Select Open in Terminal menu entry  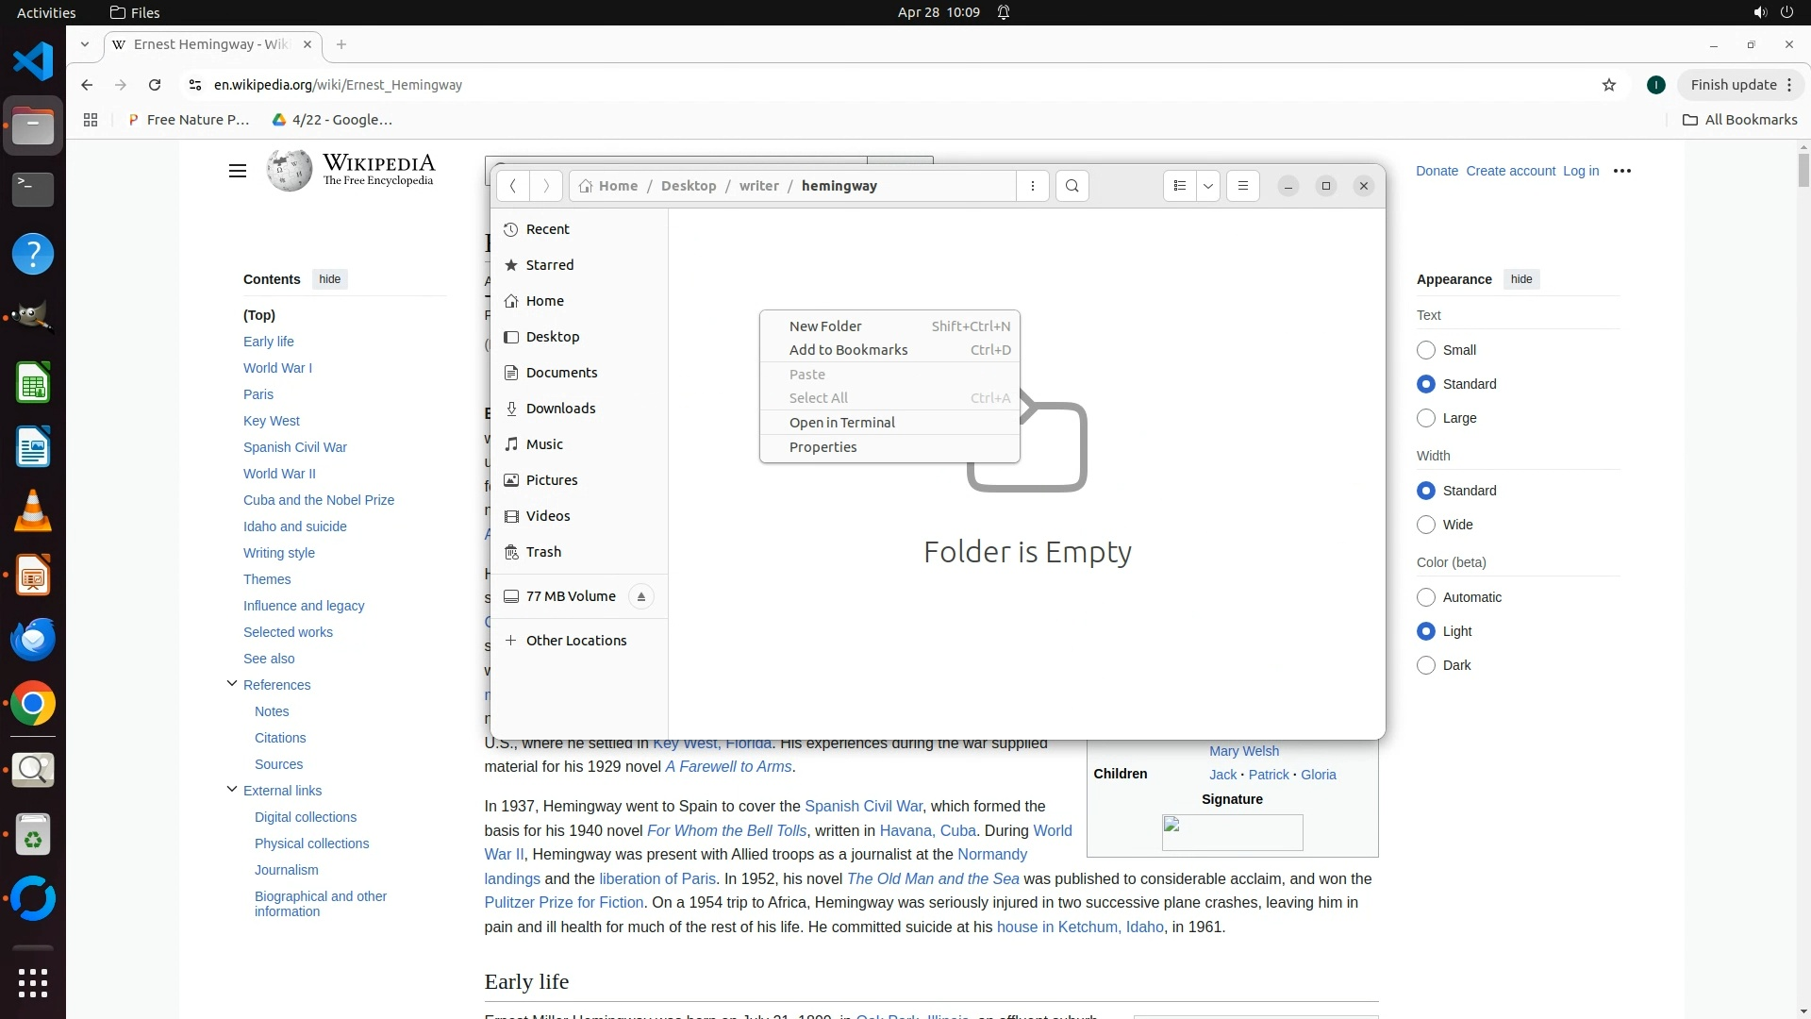(x=841, y=423)
